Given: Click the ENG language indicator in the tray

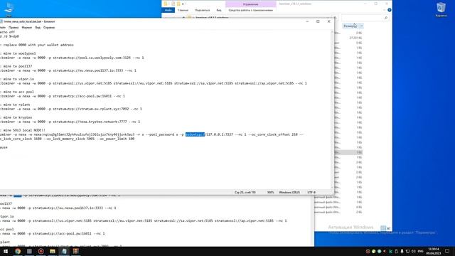Looking at the screenshot, I should click(420, 251).
